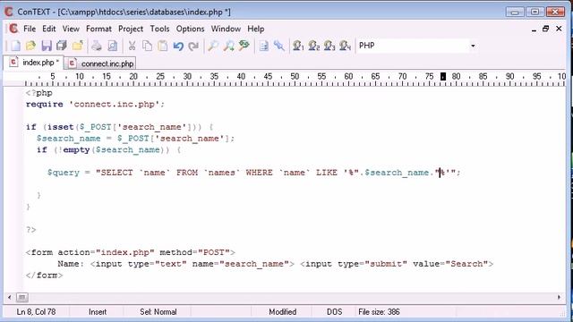Click the document list toolbar icon

coord(263,46)
